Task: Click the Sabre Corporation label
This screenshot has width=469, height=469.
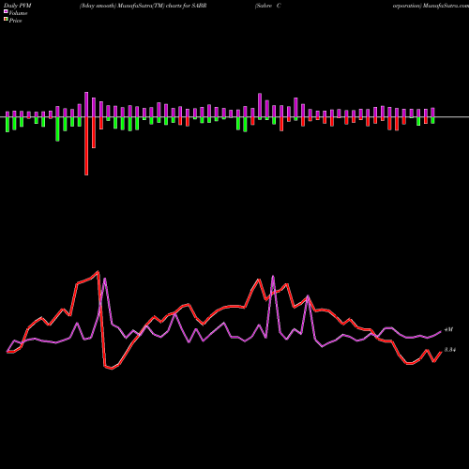Action: click(268, 6)
